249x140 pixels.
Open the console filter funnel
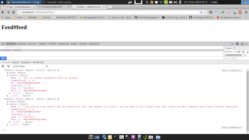pyautogui.click(x=8, y=66)
